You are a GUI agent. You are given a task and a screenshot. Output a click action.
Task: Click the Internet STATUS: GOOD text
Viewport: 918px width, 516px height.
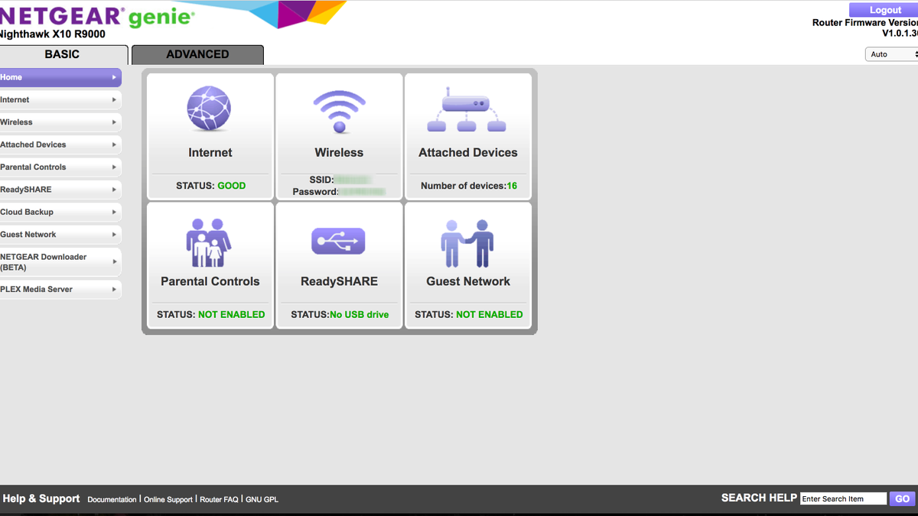[210, 186]
